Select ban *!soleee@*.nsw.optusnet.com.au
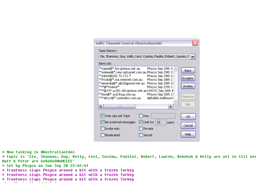 [136, 72]
